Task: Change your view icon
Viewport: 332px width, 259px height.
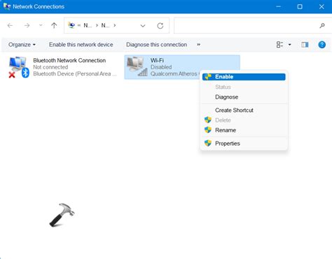Action: (279, 45)
